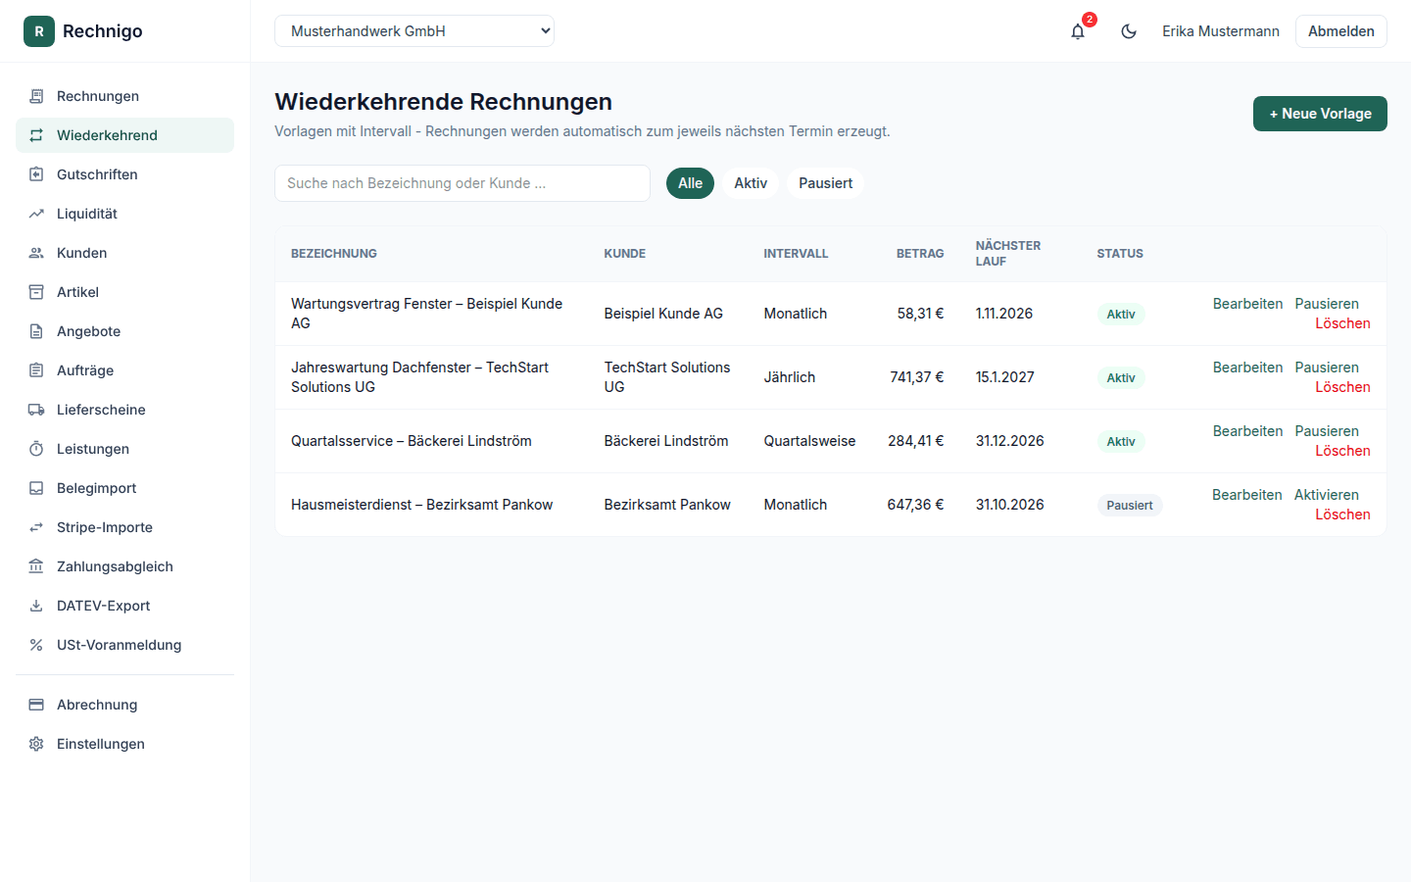Focus the Bezeichnung oder Kunde search field
The image size is (1411, 882).
[x=462, y=183]
